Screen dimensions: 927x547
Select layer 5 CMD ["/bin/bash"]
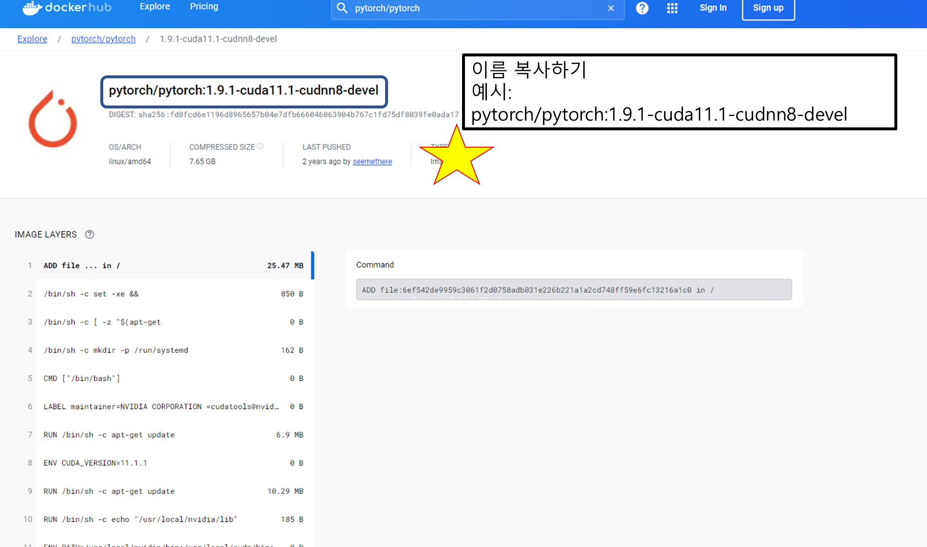166,378
